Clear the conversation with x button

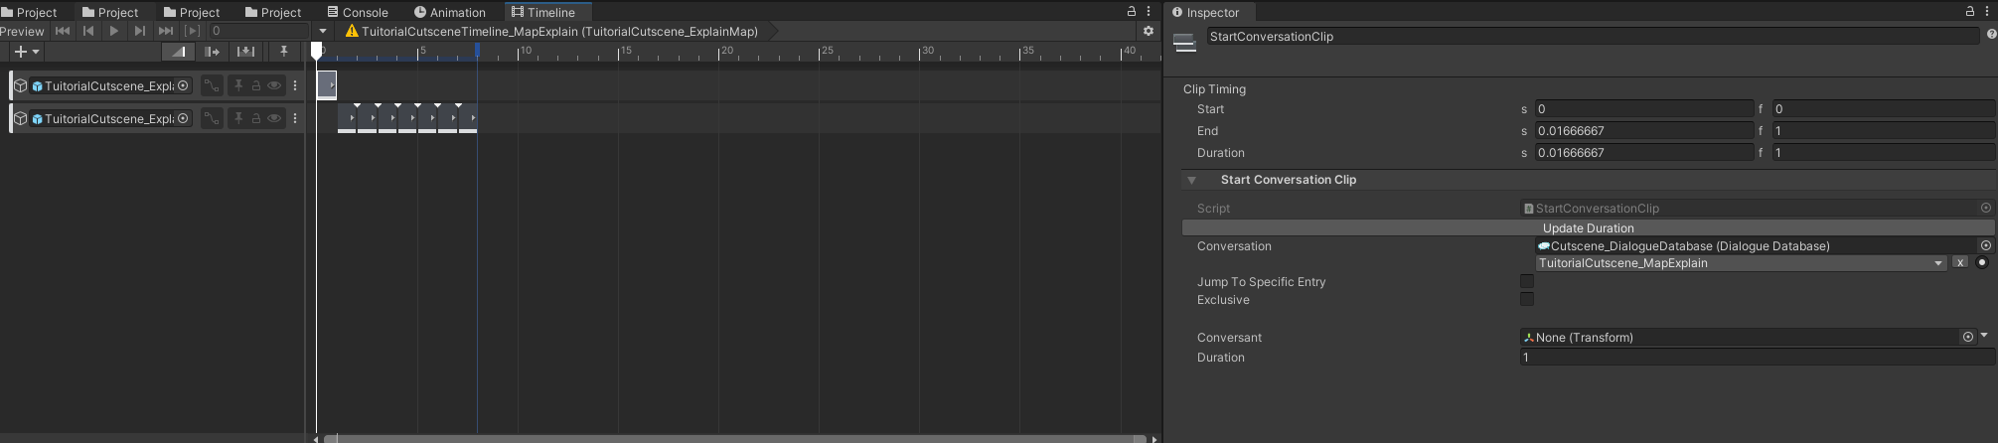point(1960,263)
